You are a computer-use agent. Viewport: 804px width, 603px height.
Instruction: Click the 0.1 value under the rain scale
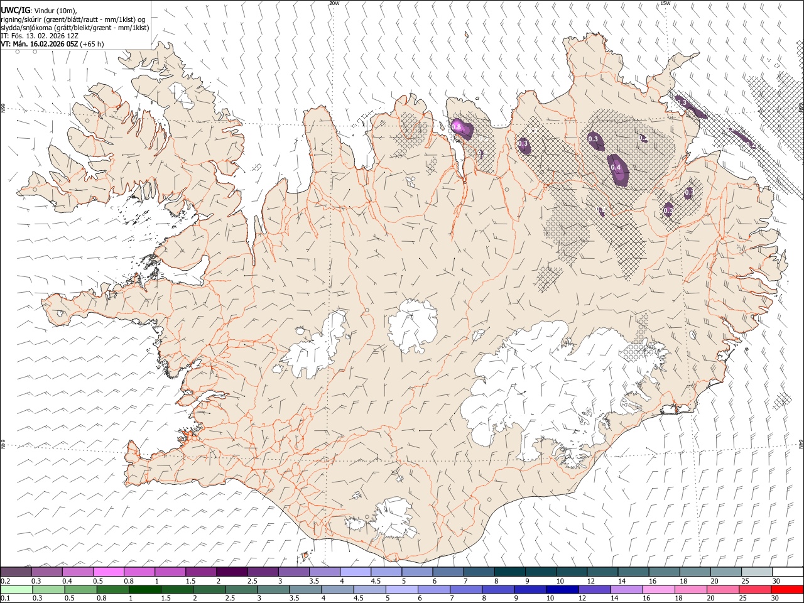pos(5,599)
